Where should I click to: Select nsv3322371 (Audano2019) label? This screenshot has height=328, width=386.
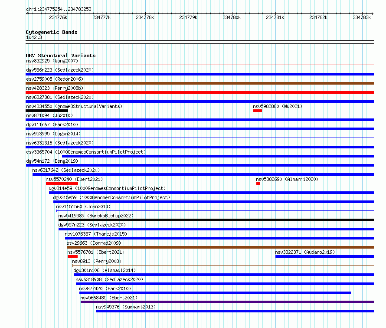305,252
